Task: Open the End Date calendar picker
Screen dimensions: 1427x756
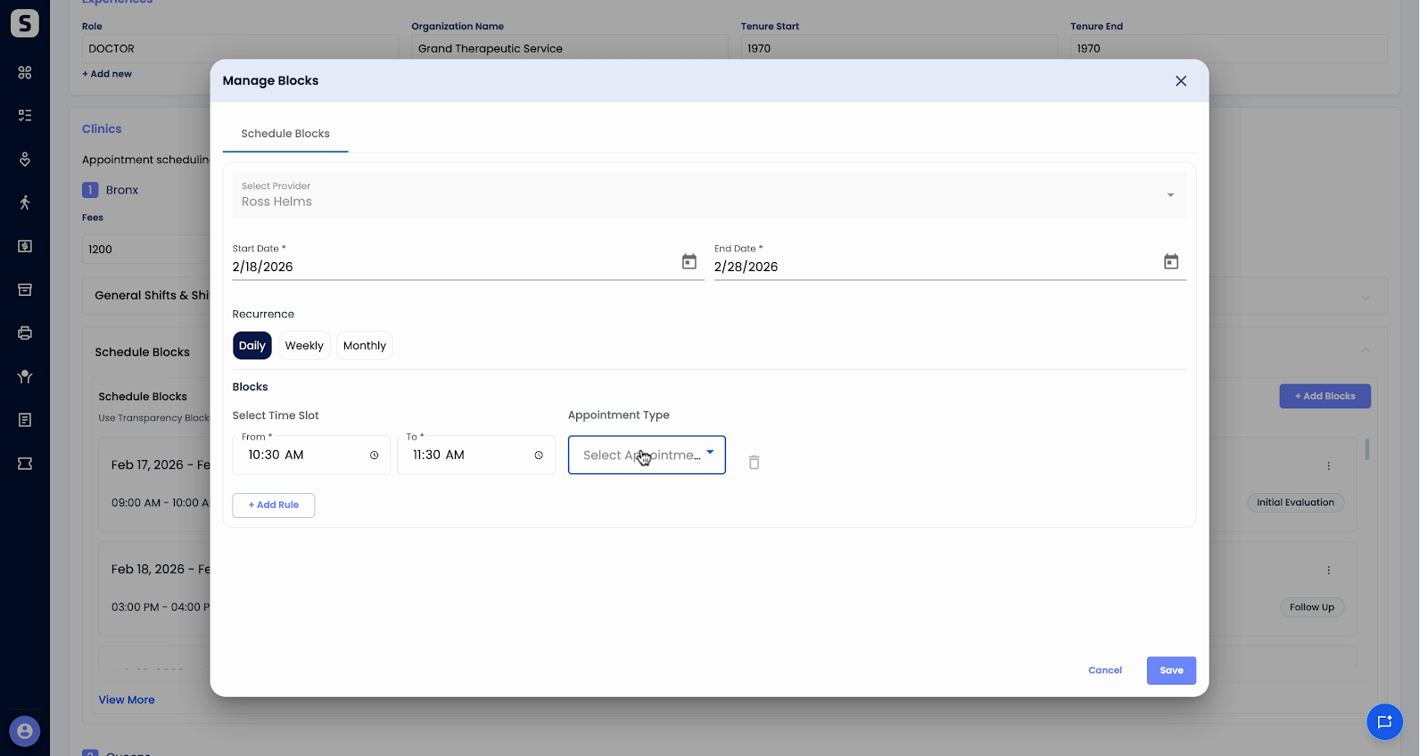Action: (1171, 261)
